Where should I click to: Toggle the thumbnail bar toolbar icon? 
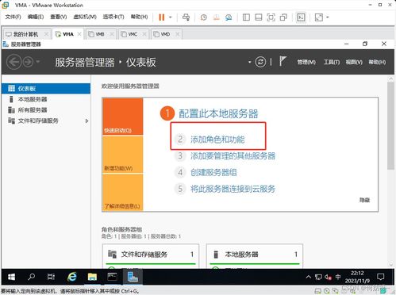tap(258, 17)
